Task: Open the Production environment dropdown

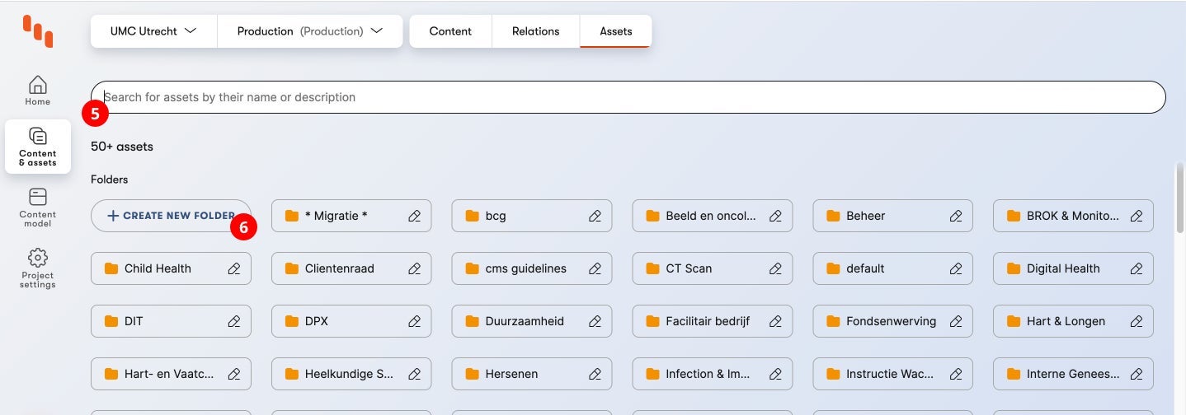Action: (x=310, y=31)
